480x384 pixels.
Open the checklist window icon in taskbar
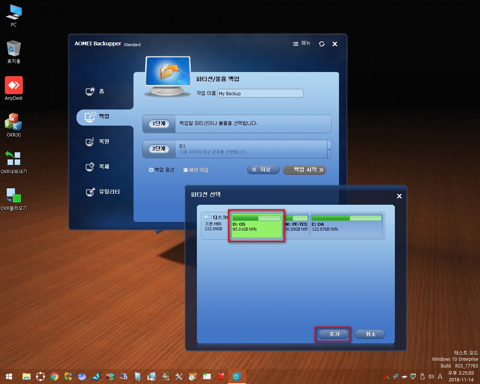pos(207,376)
